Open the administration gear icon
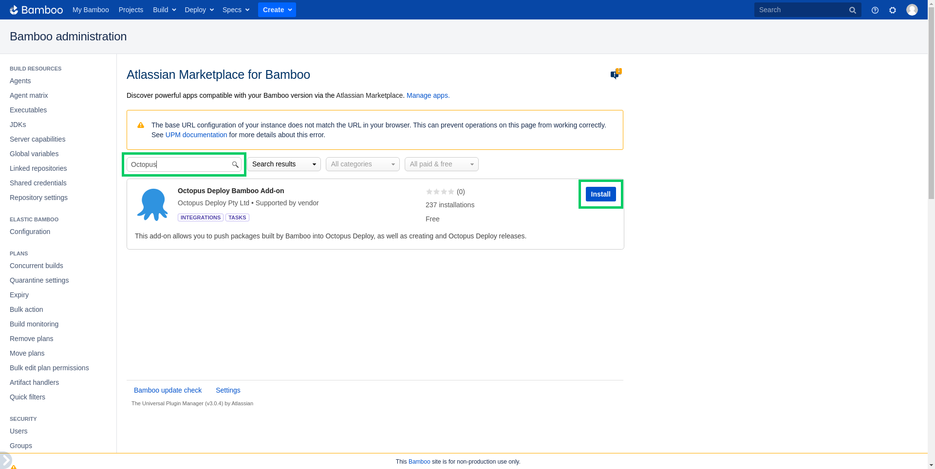The image size is (935, 469). pos(893,10)
